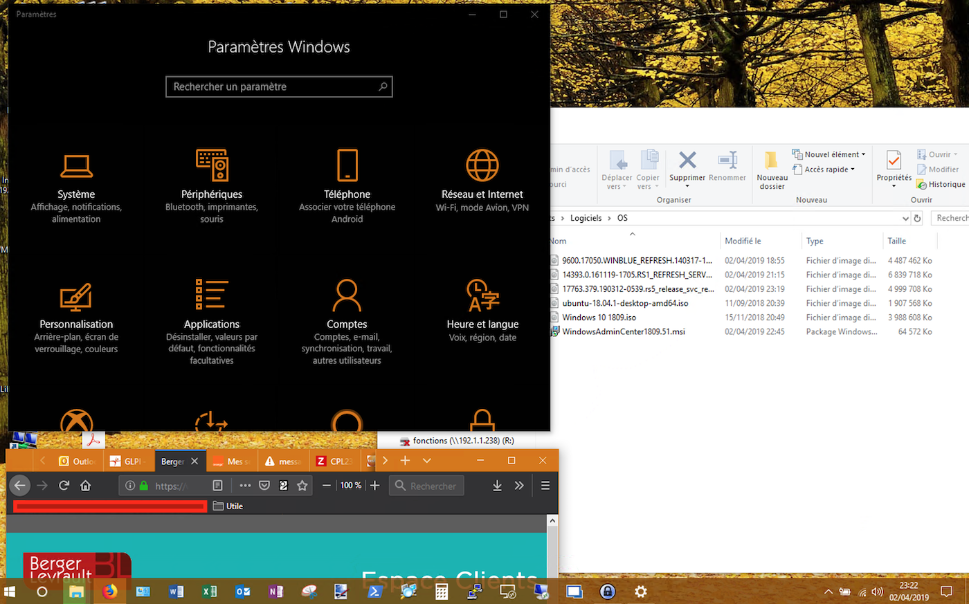Screen dimensions: 969x604
Task: Open Firefox downloads arrow icon
Action: pyautogui.click(x=497, y=486)
